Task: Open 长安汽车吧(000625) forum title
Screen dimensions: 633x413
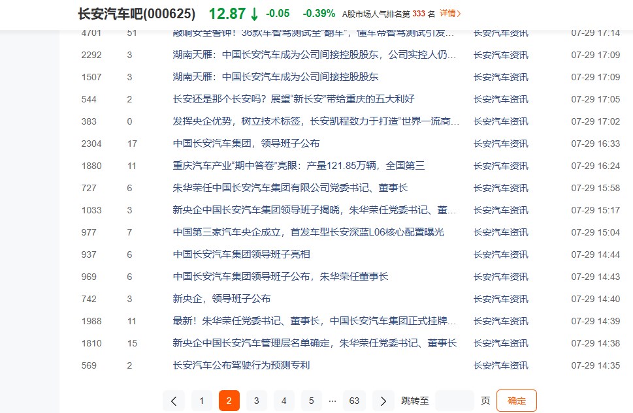Action: 137,14
